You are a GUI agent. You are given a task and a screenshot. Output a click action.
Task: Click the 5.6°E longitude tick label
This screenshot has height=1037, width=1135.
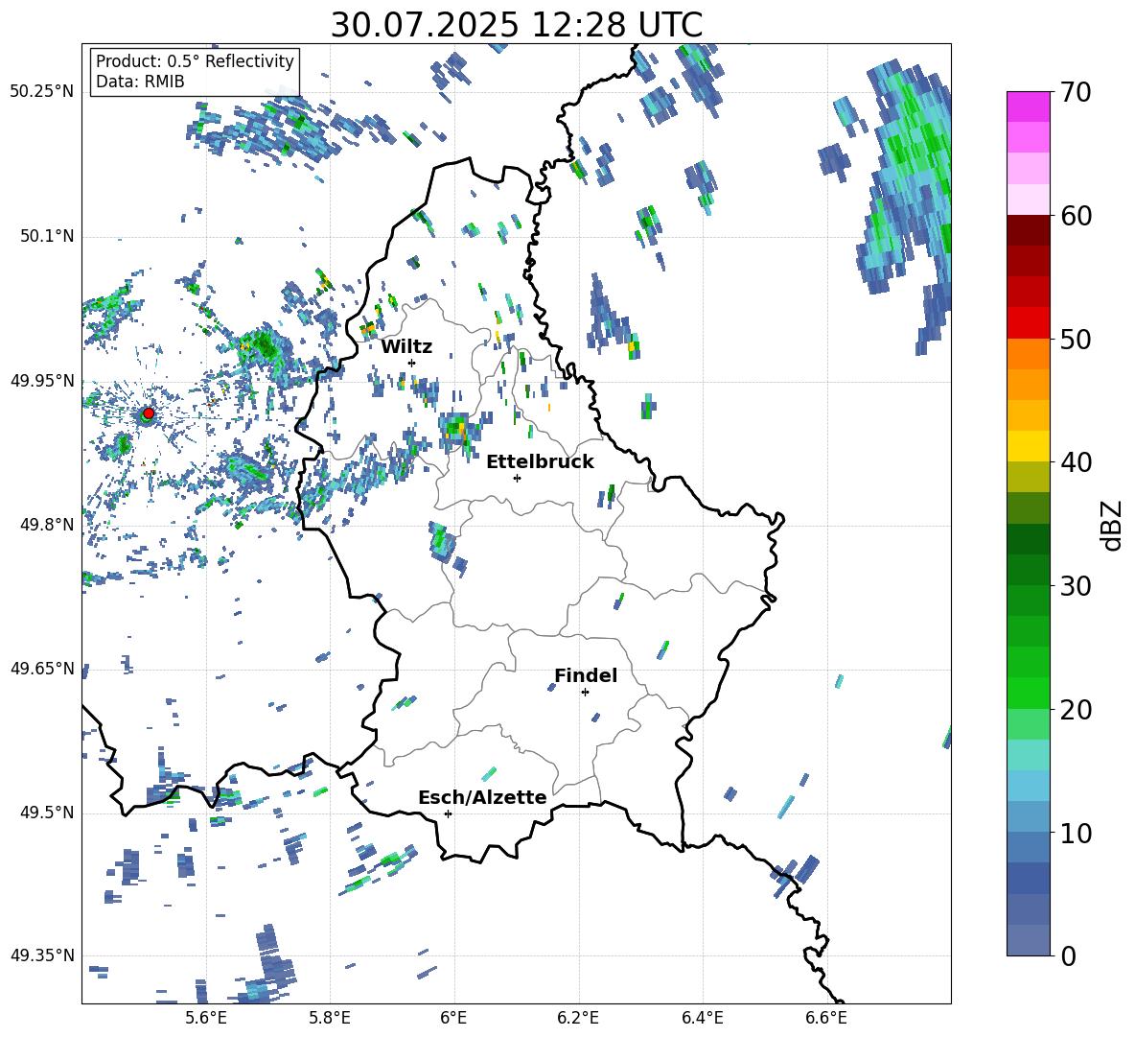point(205,1018)
